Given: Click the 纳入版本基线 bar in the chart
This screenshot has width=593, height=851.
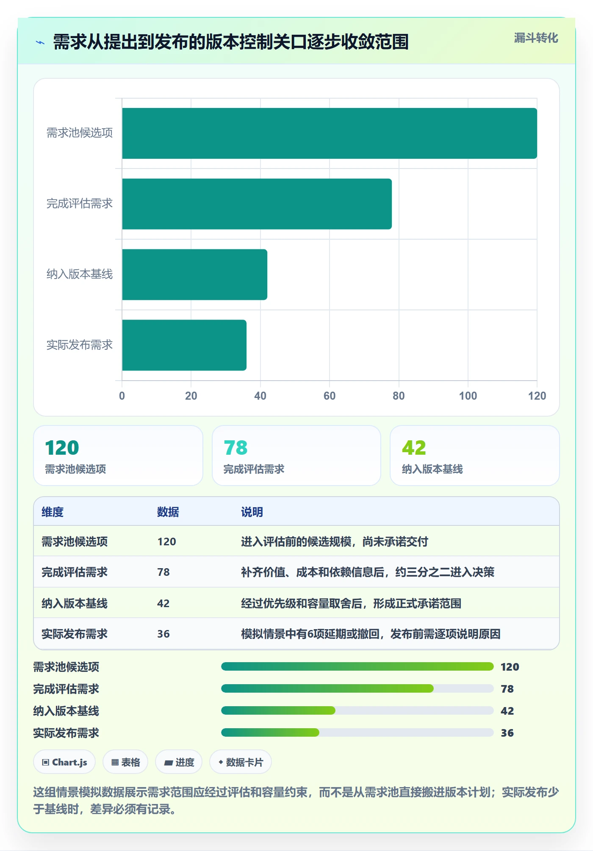Looking at the screenshot, I should [194, 274].
